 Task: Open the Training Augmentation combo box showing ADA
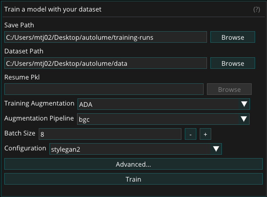pyautogui.click(x=158, y=104)
